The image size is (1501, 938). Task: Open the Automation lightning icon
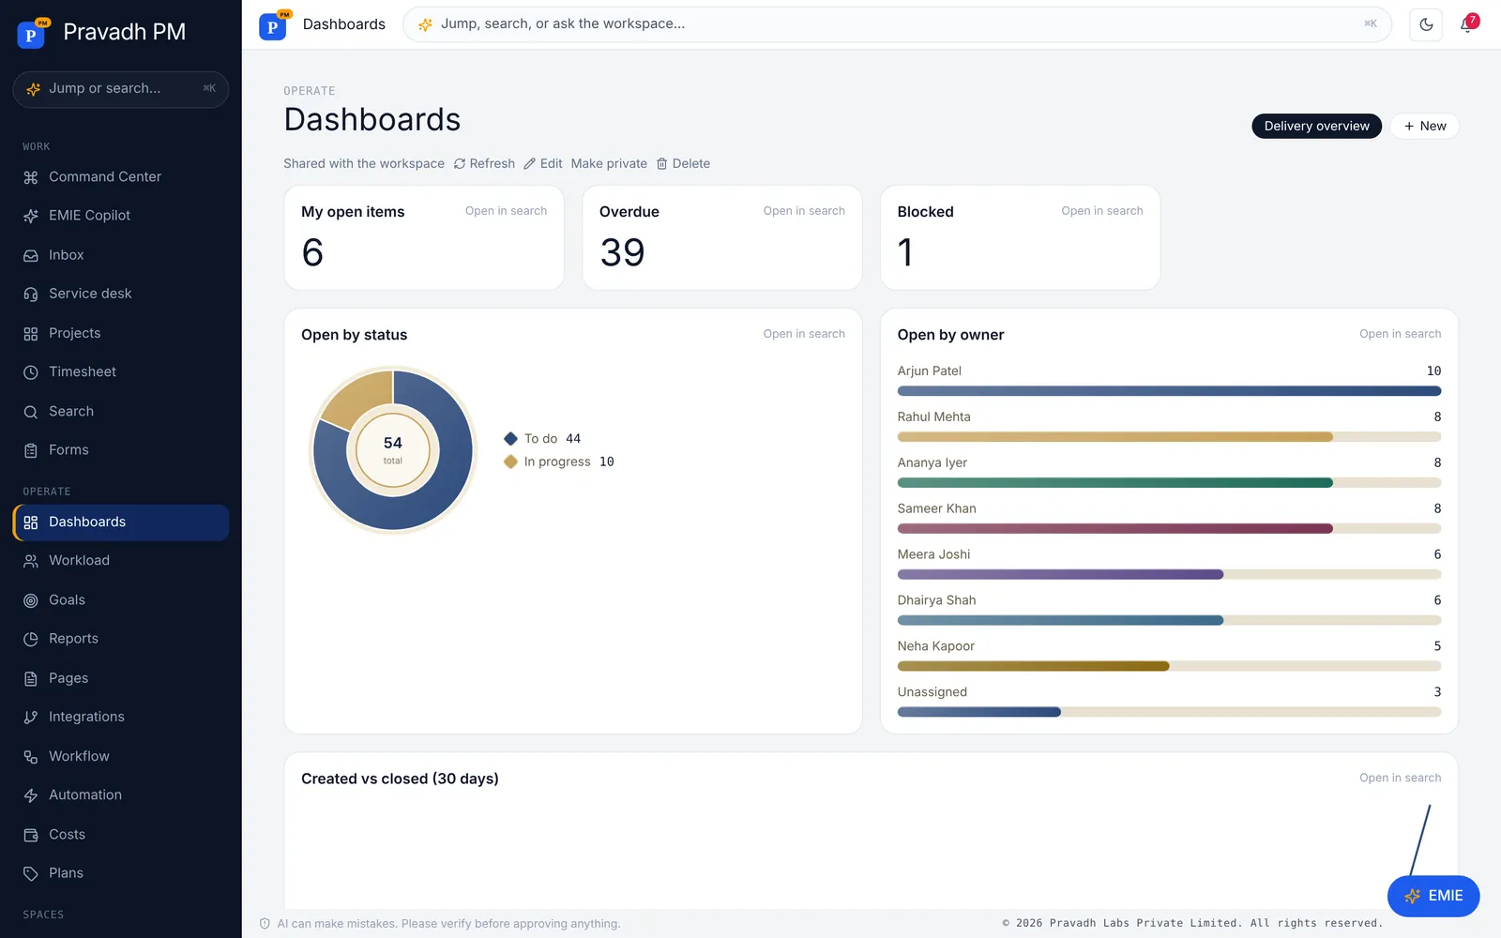pos(31,795)
